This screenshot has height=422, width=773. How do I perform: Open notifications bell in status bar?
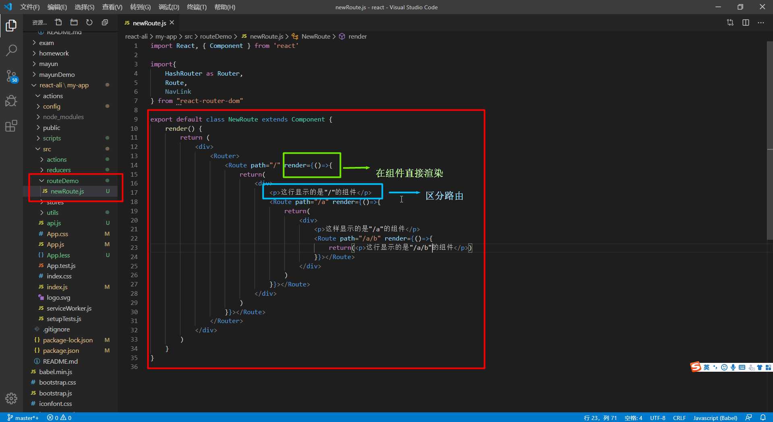click(x=763, y=418)
